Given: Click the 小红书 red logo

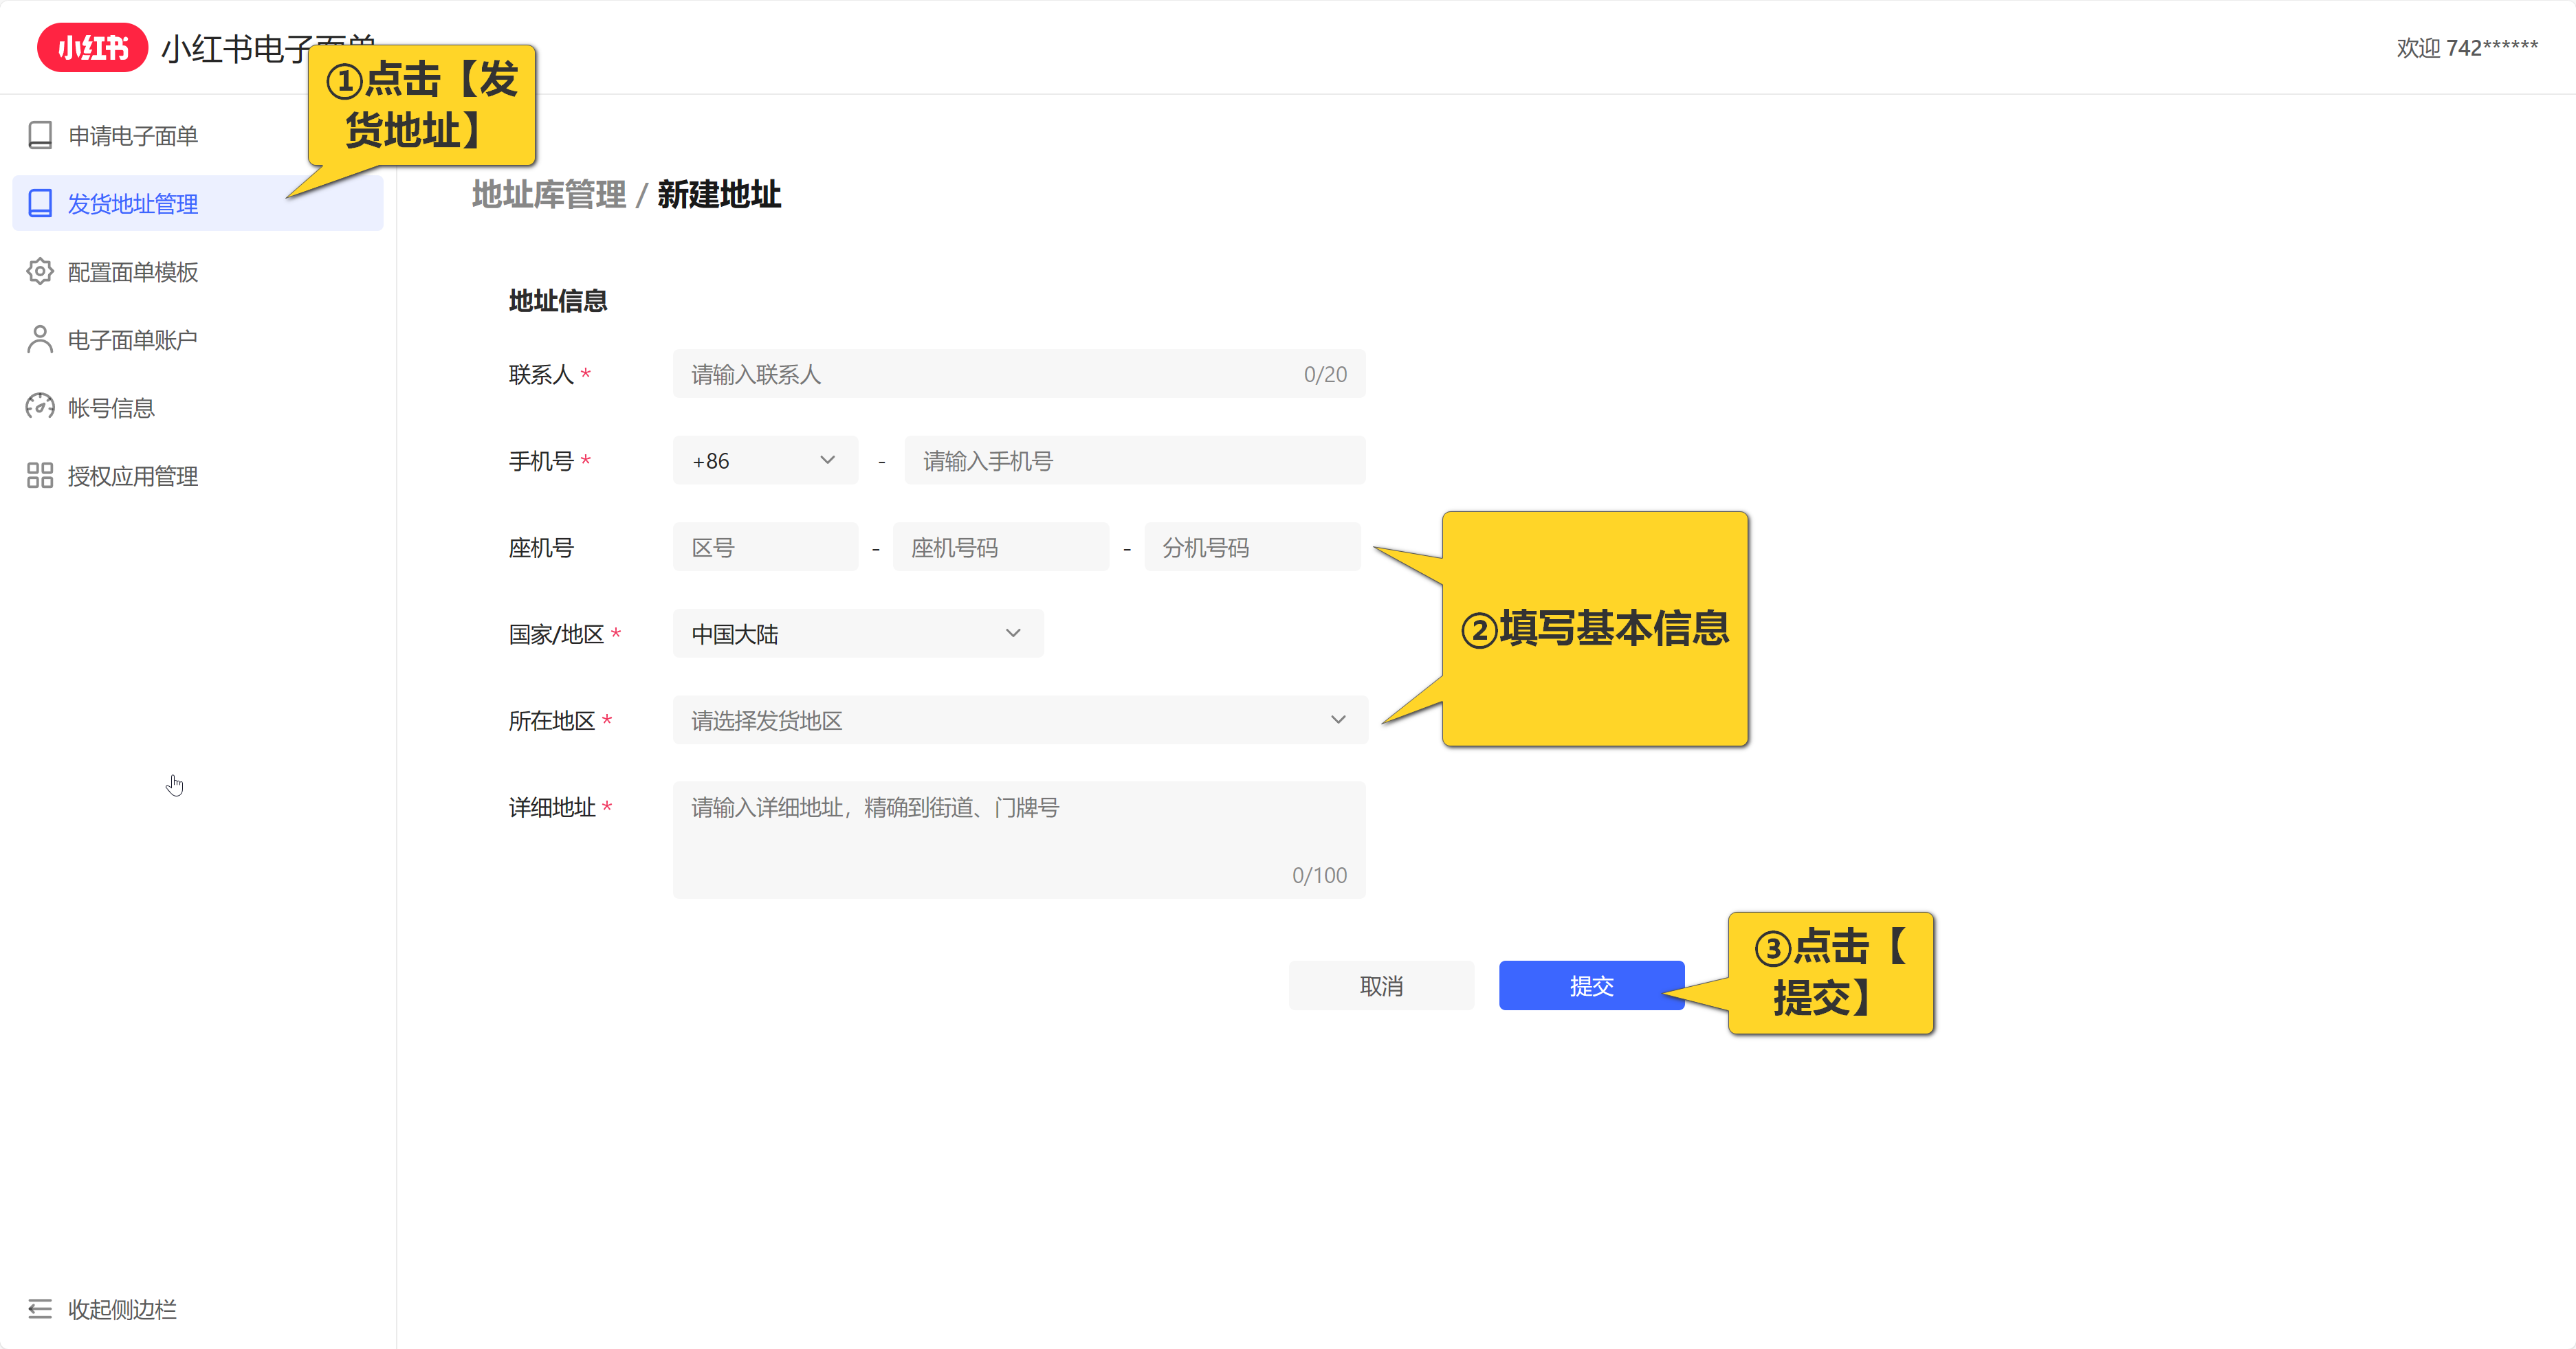Looking at the screenshot, I should click(92, 47).
